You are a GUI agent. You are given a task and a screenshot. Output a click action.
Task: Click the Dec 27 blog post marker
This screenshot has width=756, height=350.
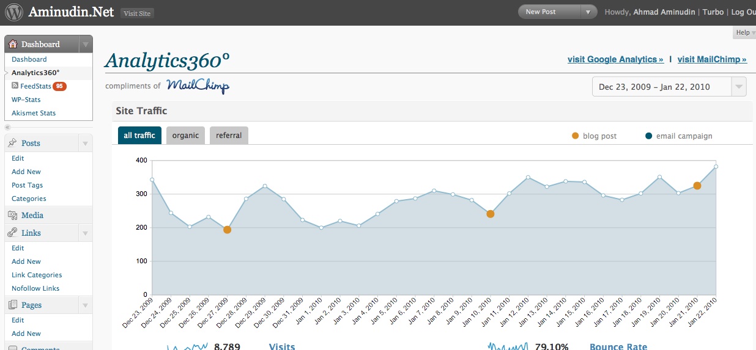(x=227, y=230)
